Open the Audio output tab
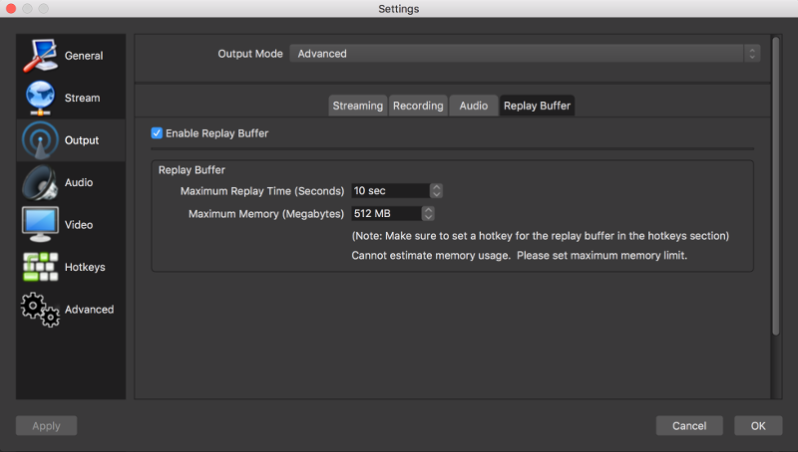798x452 pixels. point(473,106)
